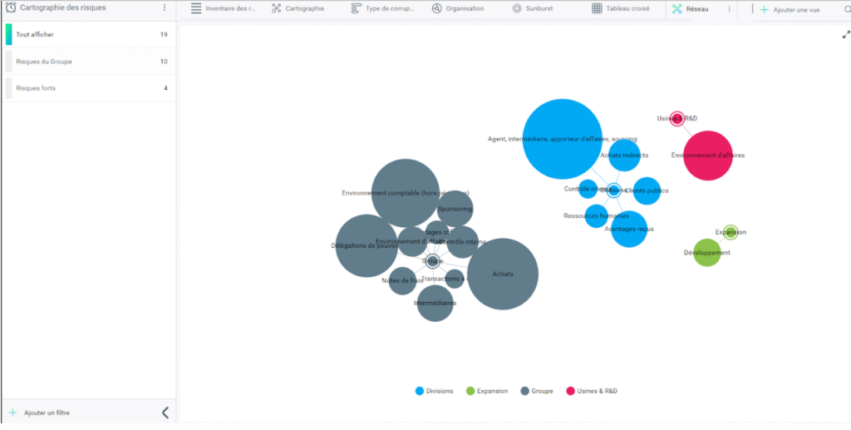
Task: Collapse the left filter panel
Action: pos(165,413)
